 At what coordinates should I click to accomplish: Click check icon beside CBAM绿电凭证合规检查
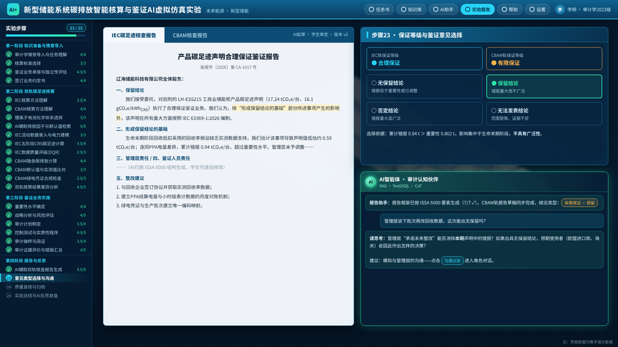(x=8, y=178)
